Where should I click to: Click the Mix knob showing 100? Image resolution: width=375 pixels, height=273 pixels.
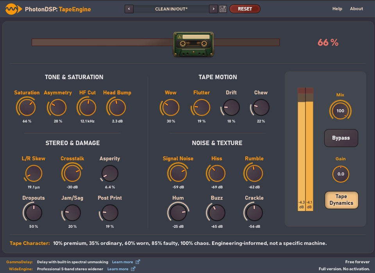(340, 111)
